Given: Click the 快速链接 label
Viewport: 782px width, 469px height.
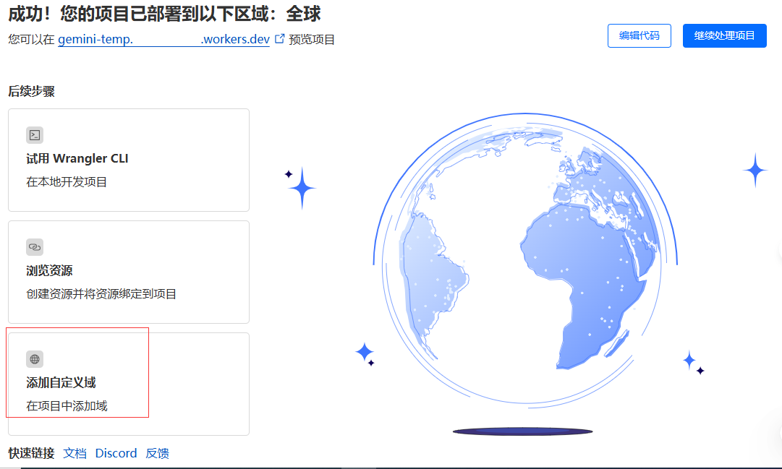Looking at the screenshot, I should tap(31, 453).
